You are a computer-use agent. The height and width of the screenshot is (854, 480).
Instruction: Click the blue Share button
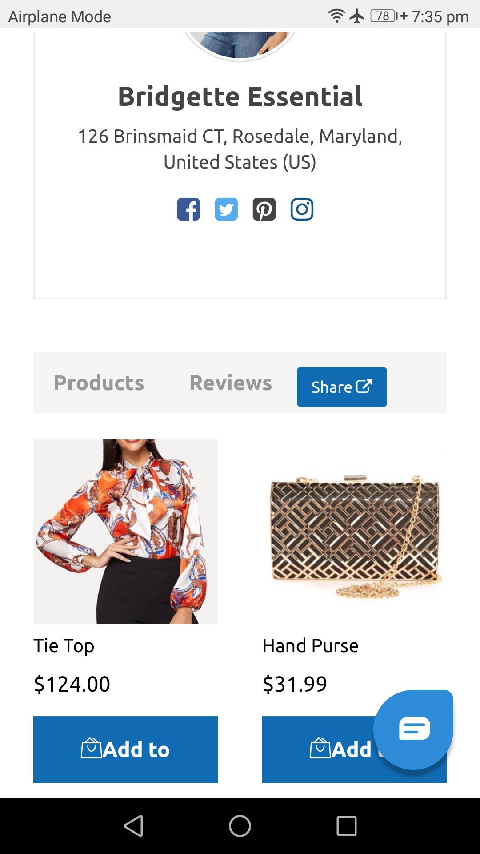[342, 387]
